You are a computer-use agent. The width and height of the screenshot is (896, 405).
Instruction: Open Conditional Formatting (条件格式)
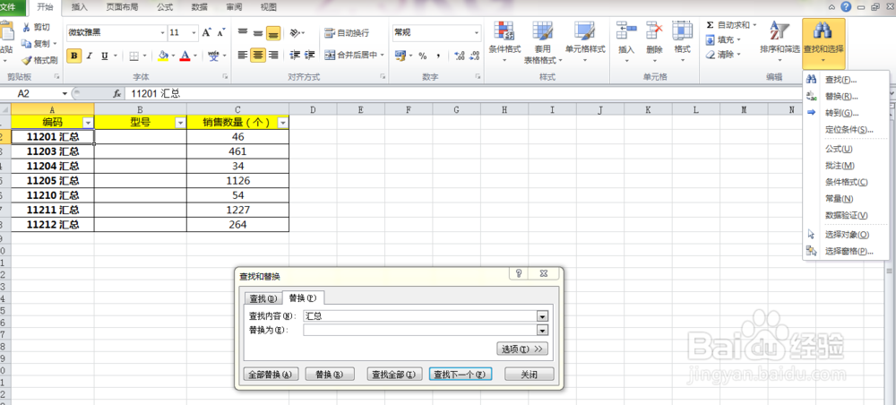pos(504,42)
